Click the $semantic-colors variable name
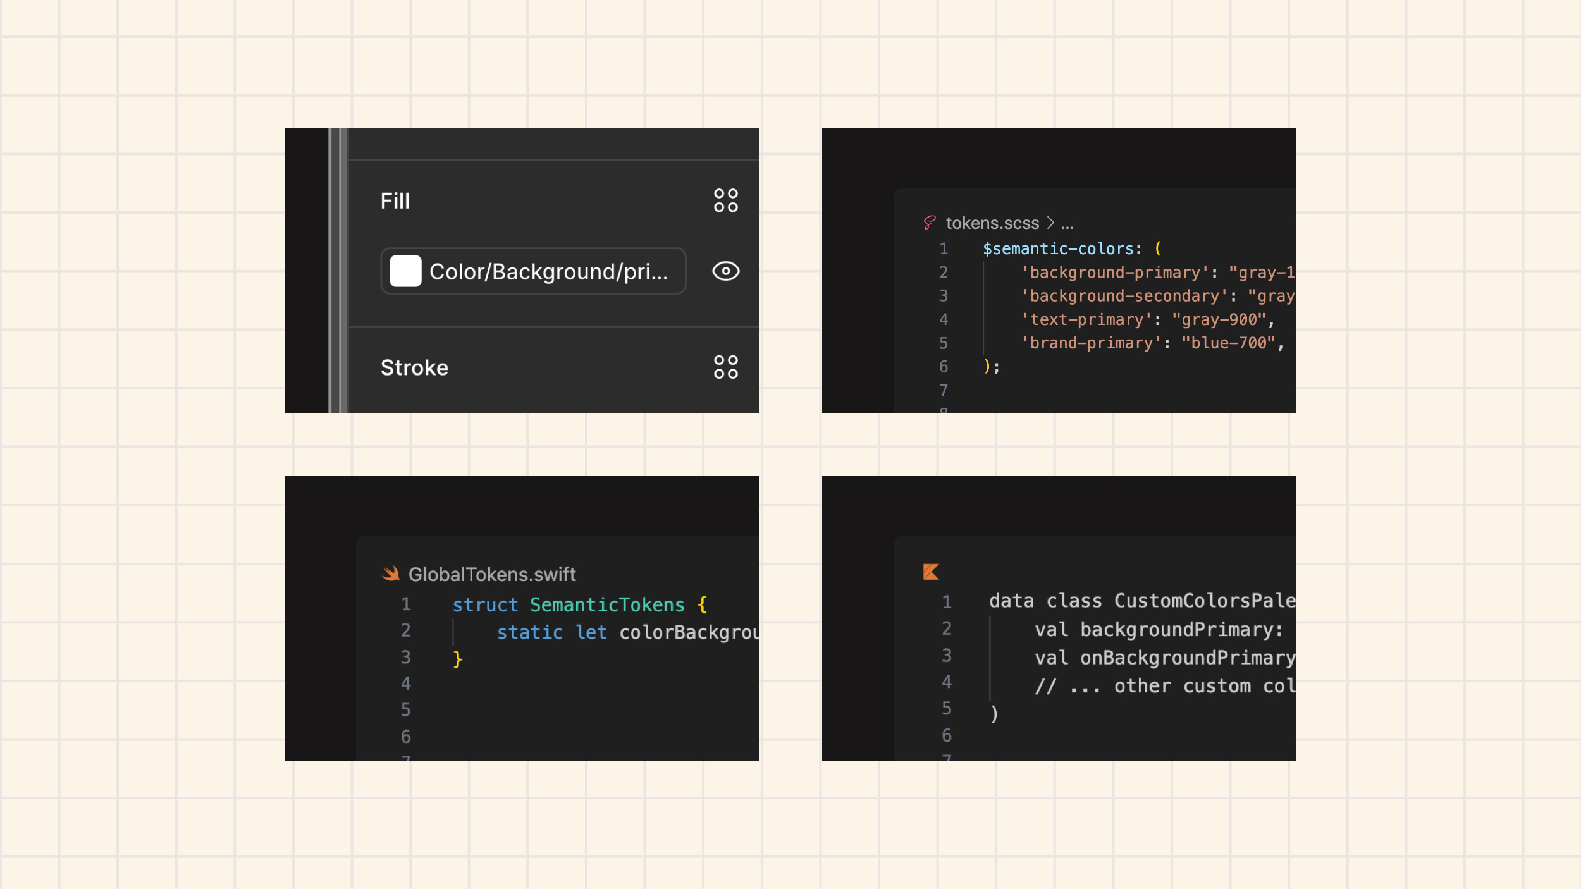1581x889 pixels. click(x=1057, y=249)
